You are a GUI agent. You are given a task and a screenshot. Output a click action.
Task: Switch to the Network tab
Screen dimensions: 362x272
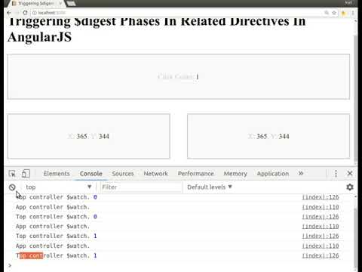click(155, 174)
